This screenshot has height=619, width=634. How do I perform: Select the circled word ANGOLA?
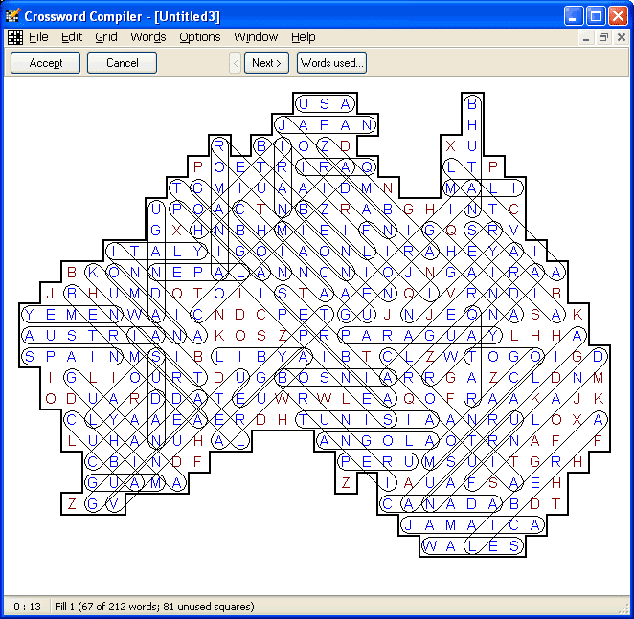tap(377, 440)
